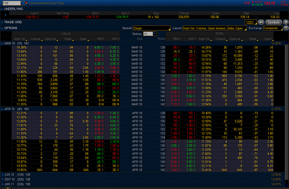Click MAR 10 call open interest 7,060
This screenshot has width=289, height=189.
click(x=54, y=96)
